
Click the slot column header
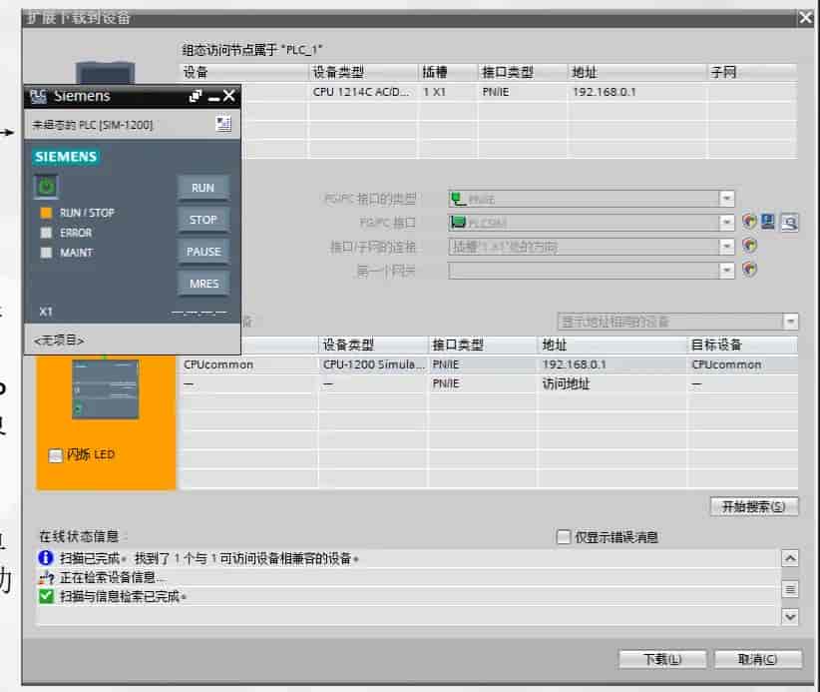click(x=448, y=72)
